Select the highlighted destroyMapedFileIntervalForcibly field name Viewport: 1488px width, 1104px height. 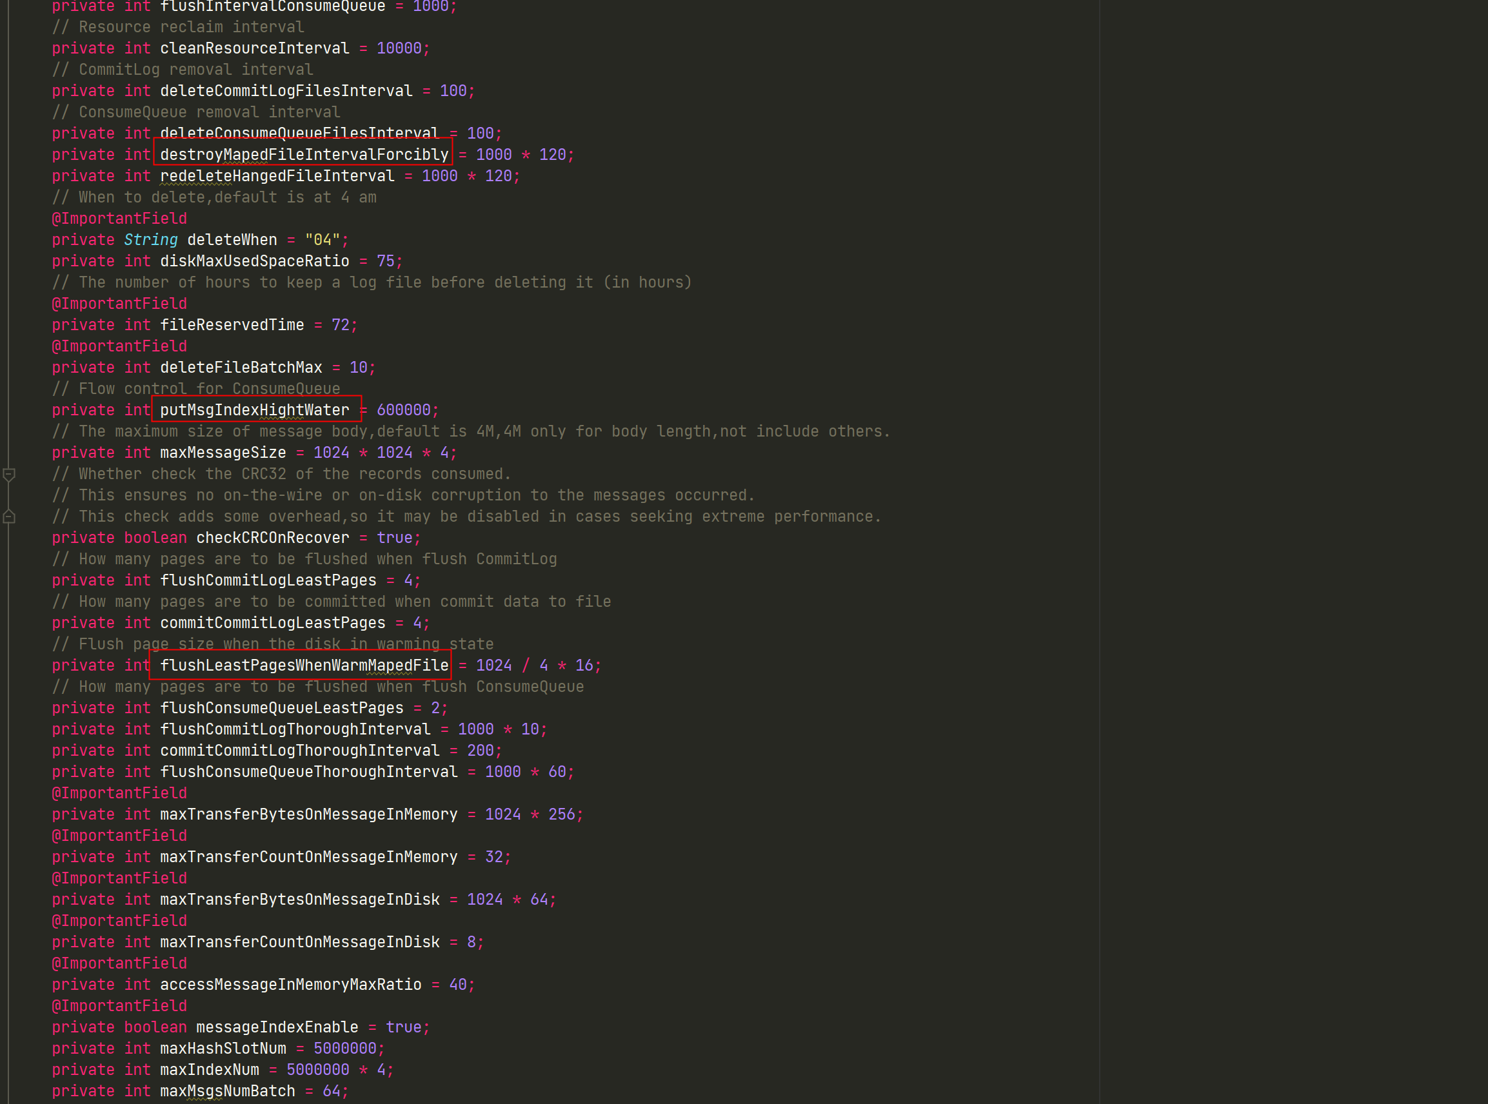[x=302, y=154]
